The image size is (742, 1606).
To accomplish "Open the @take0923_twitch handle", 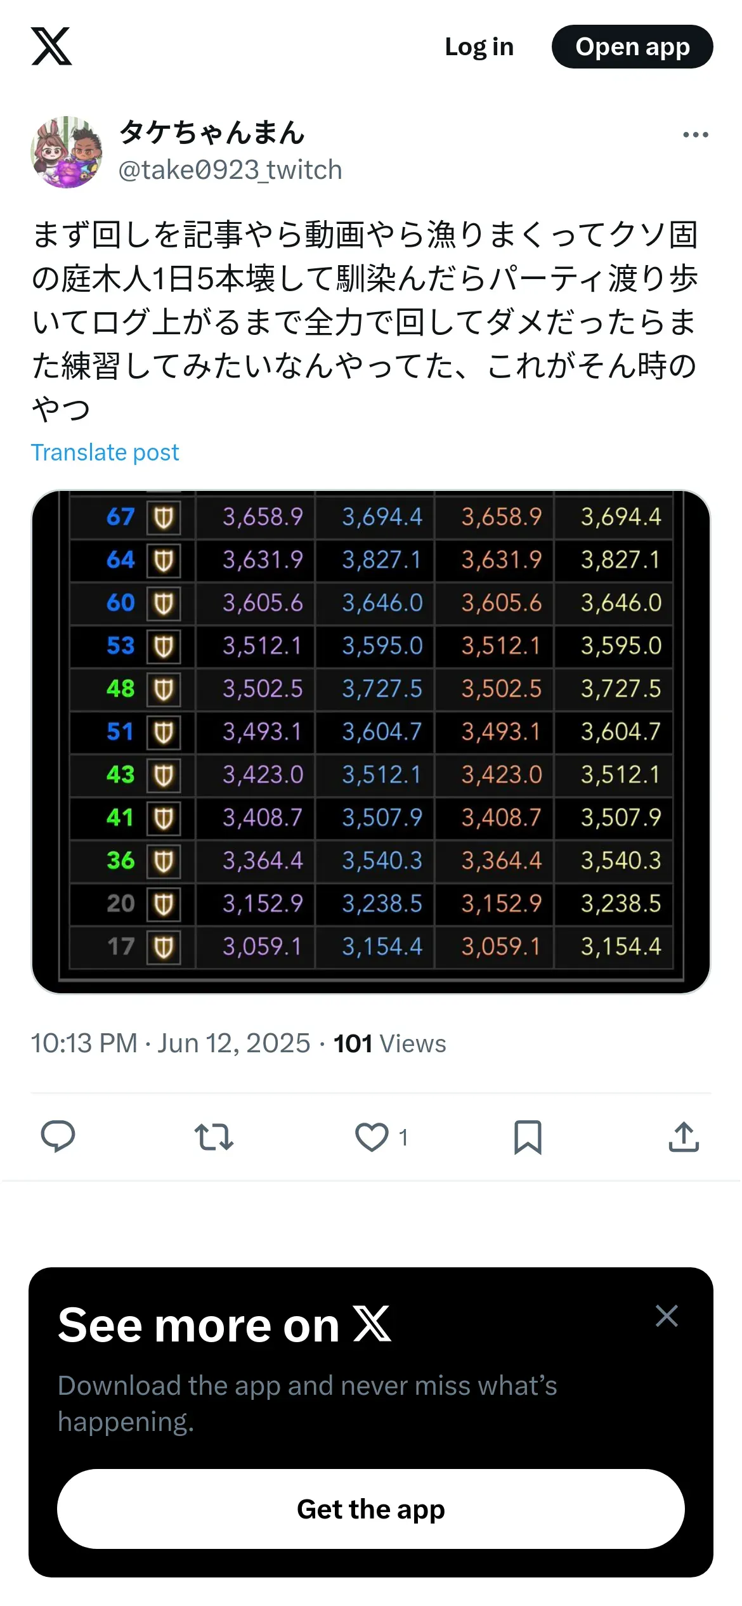I will pos(230,170).
